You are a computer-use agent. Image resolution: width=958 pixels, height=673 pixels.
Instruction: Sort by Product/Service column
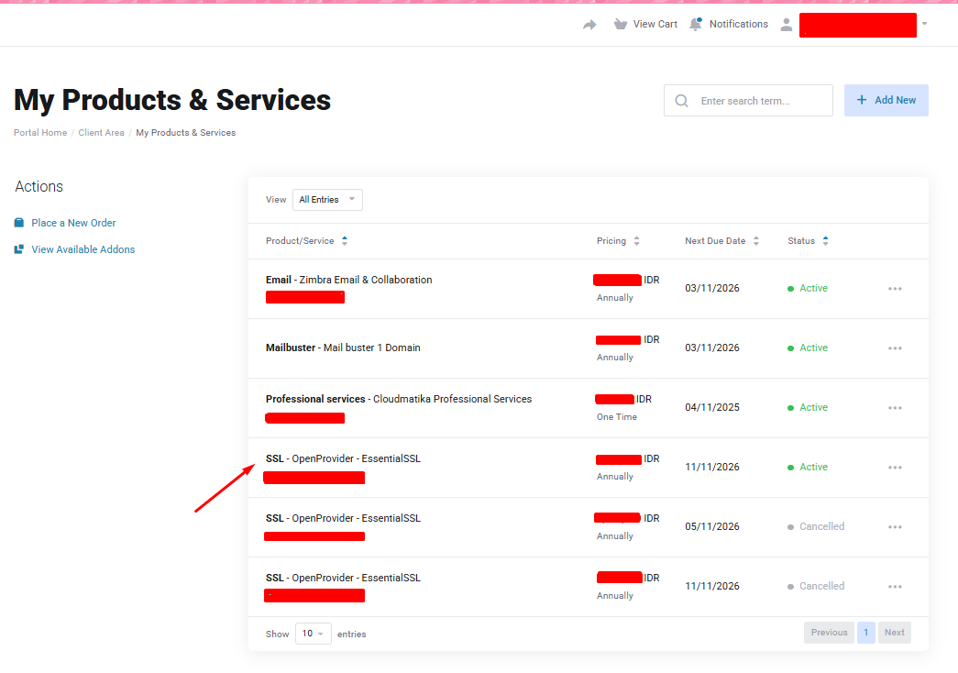[306, 241]
